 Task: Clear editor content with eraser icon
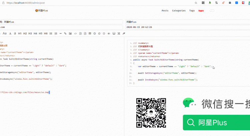coord(124,34)
